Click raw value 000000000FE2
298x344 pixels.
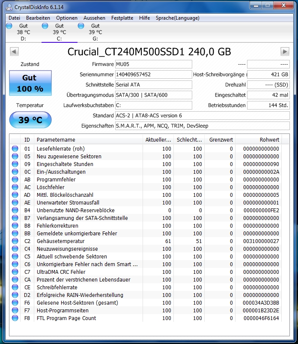[261, 211]
